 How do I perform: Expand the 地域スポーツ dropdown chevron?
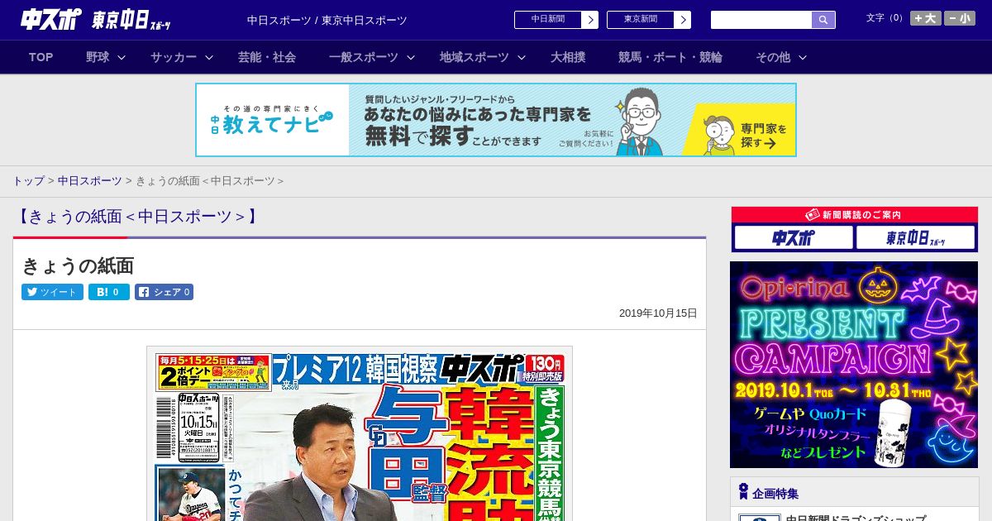(x=522, y=57)
